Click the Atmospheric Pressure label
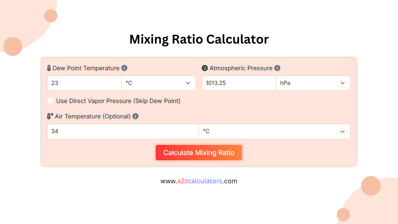 (241, 68)
